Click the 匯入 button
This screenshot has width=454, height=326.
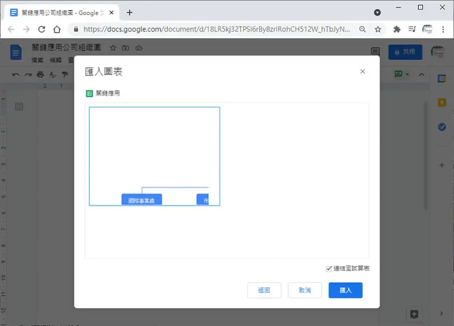point(346,290)
